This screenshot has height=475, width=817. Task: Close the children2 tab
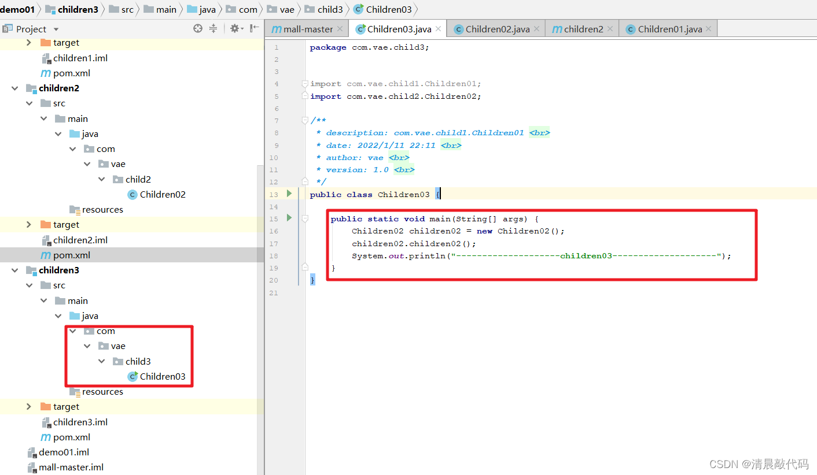610,28
